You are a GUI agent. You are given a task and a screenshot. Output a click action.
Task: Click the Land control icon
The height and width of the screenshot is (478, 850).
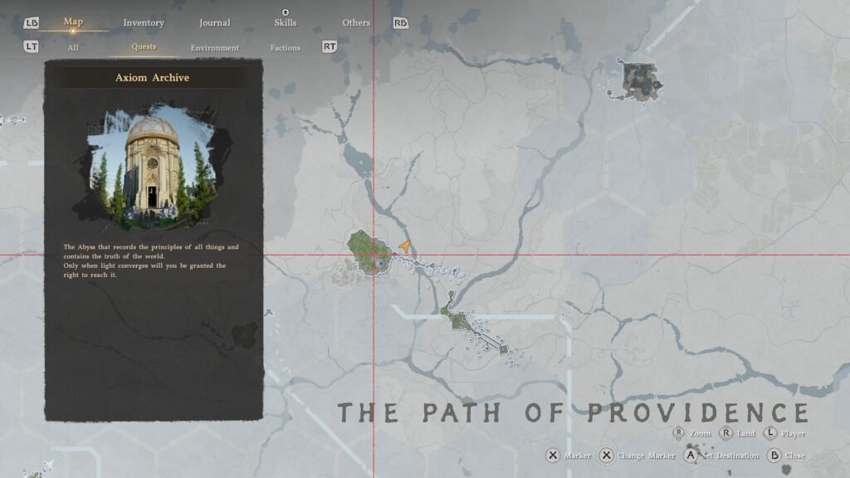click(725, 433)
